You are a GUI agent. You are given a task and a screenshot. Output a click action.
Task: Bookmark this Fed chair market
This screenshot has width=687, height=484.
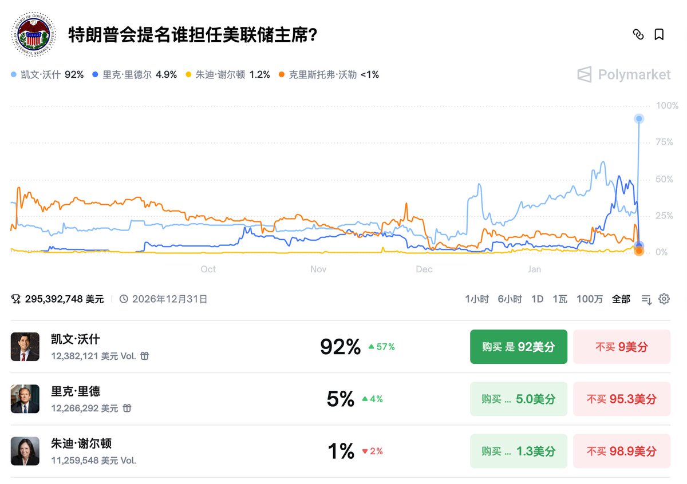659,34
